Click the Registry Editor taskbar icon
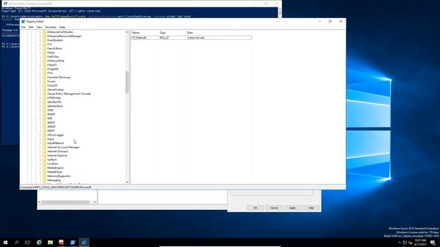The image size is (440, 247). pos(84,242)
